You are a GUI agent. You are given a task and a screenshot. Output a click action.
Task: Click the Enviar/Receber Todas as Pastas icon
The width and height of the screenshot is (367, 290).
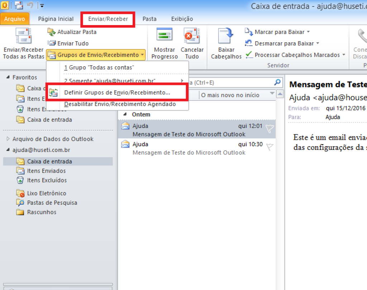click(23, 36)
